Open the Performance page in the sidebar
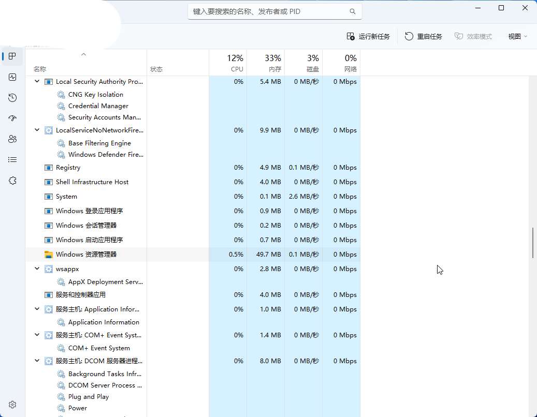 coord(12,77)
